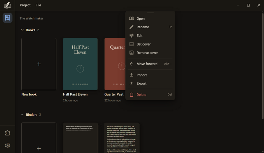Click the crossed-image icon beside Remove cover

[131, 53]
